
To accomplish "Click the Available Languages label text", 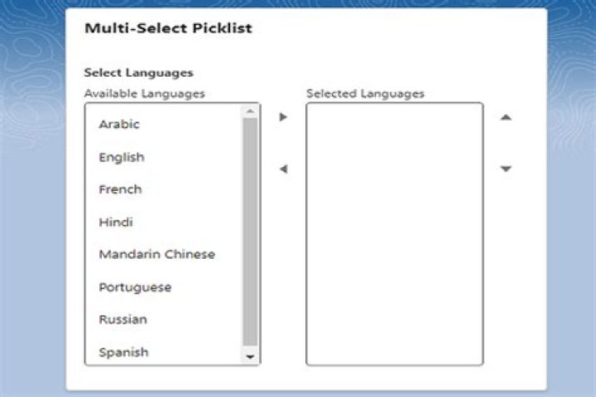I will pos(144,93).
